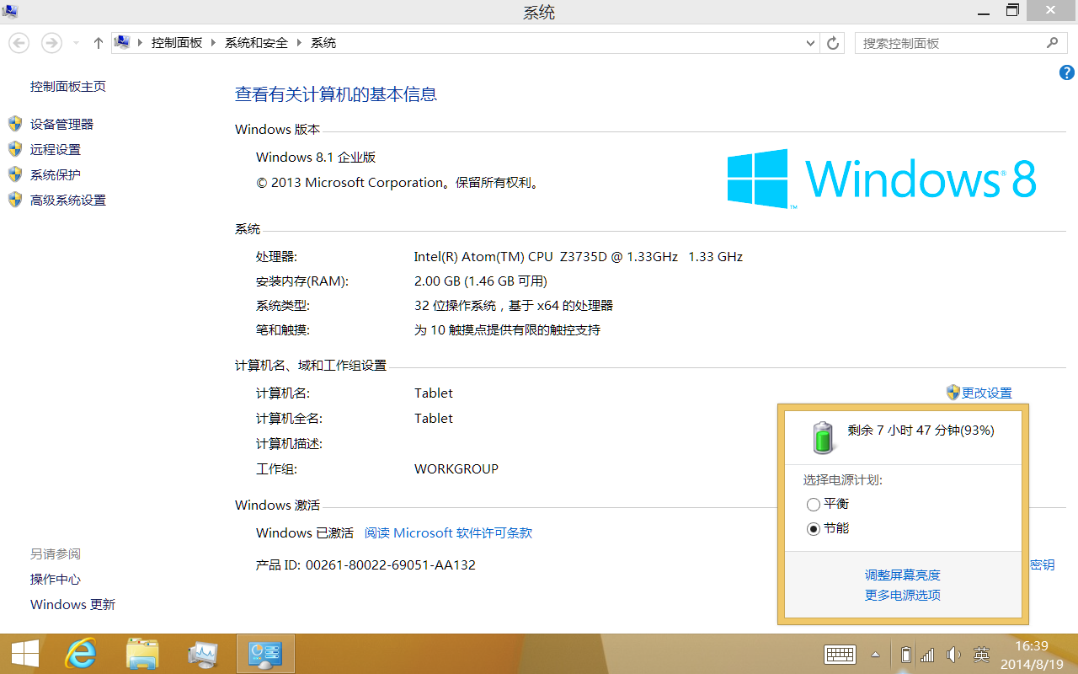Expand the arrow after 系统和安全 breadcrumb
The width and height of the screenshot is (1078, 674).
point(299,43)
